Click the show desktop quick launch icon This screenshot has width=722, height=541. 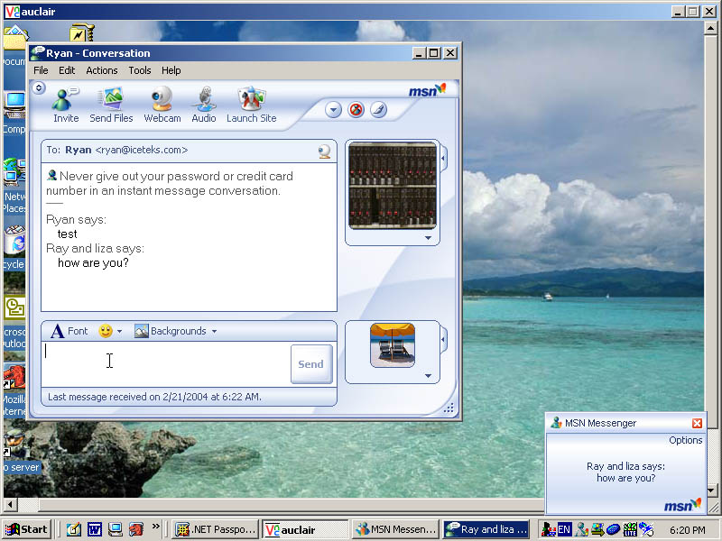click(115, 529)
